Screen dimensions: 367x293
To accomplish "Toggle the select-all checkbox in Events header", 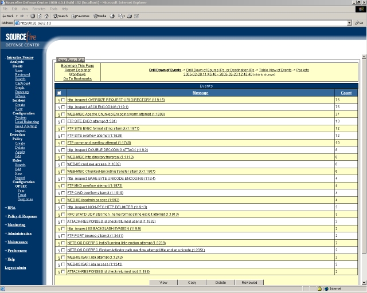I will coord(59,93).
